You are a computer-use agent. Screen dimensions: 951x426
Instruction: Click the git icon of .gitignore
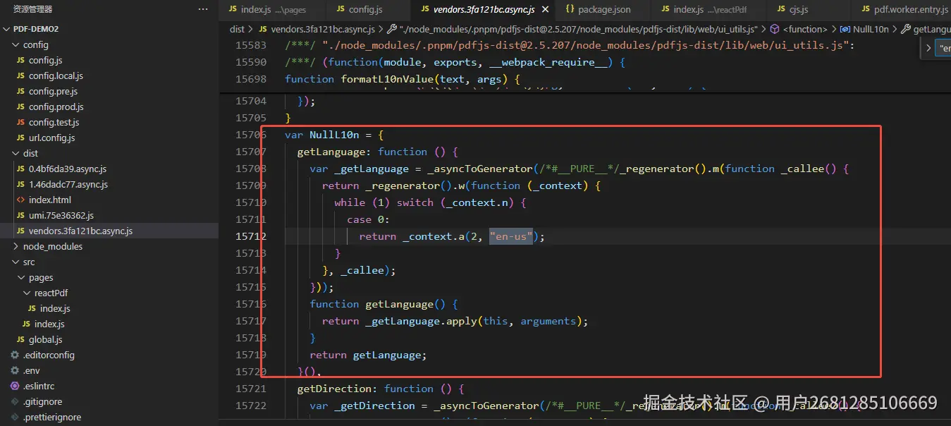pyautogui.click(x=15, y=402)
